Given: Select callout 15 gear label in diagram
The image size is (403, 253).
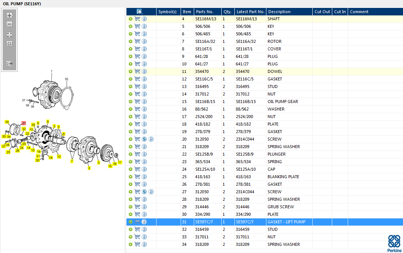Looking at the screenshot, I should [110, 166].
